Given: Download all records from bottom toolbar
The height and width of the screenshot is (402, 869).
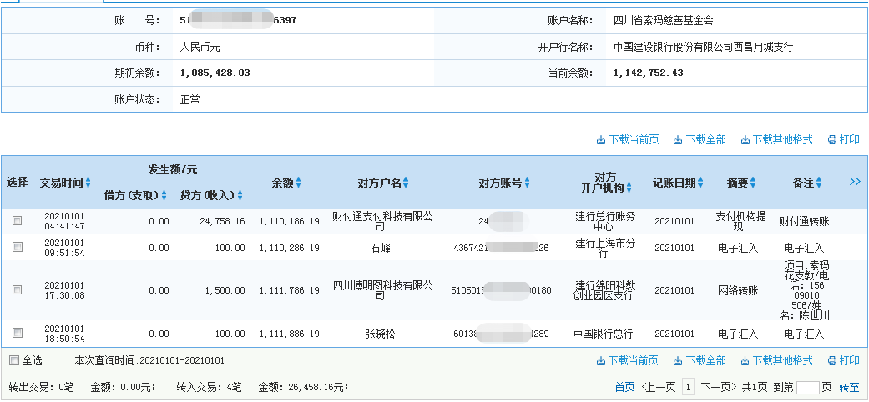Looking at the screenshot, I should click(x=700, y=360).
